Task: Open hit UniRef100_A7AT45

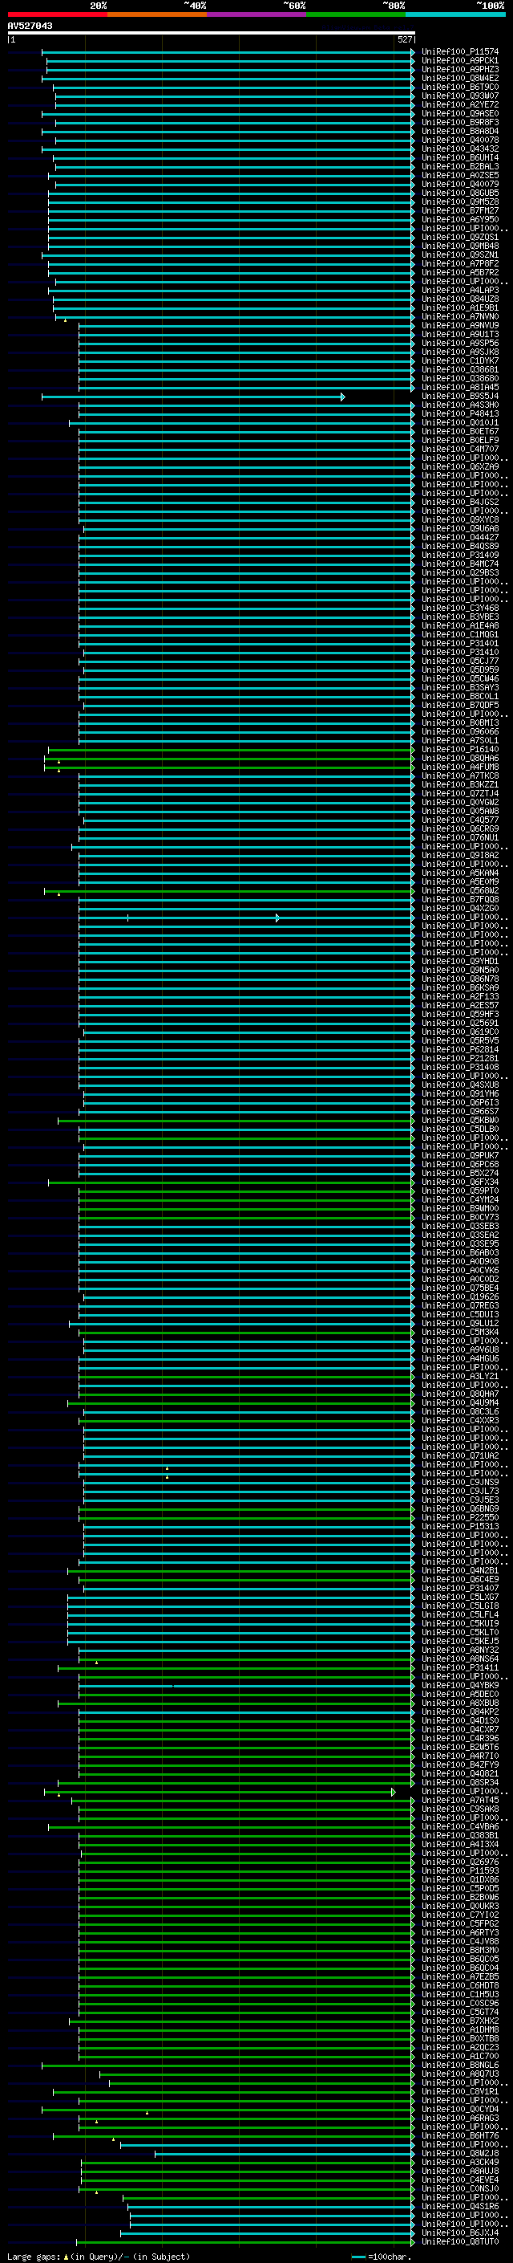Action: tap(460, 1800)
